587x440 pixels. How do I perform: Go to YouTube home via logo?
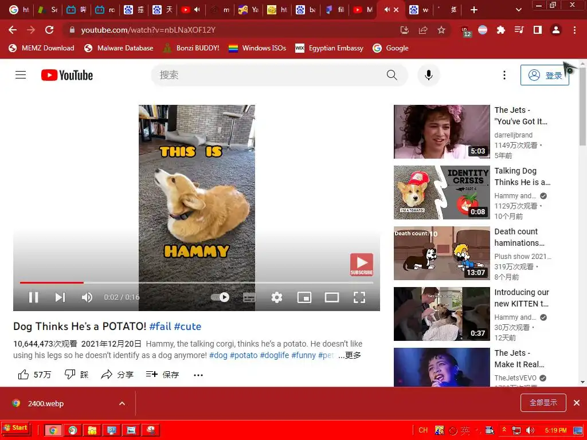67,75
